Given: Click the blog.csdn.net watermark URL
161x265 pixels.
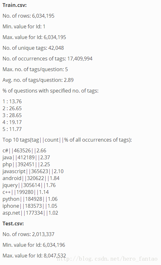Looking at the screenshot, I should (x=107, y=259).
